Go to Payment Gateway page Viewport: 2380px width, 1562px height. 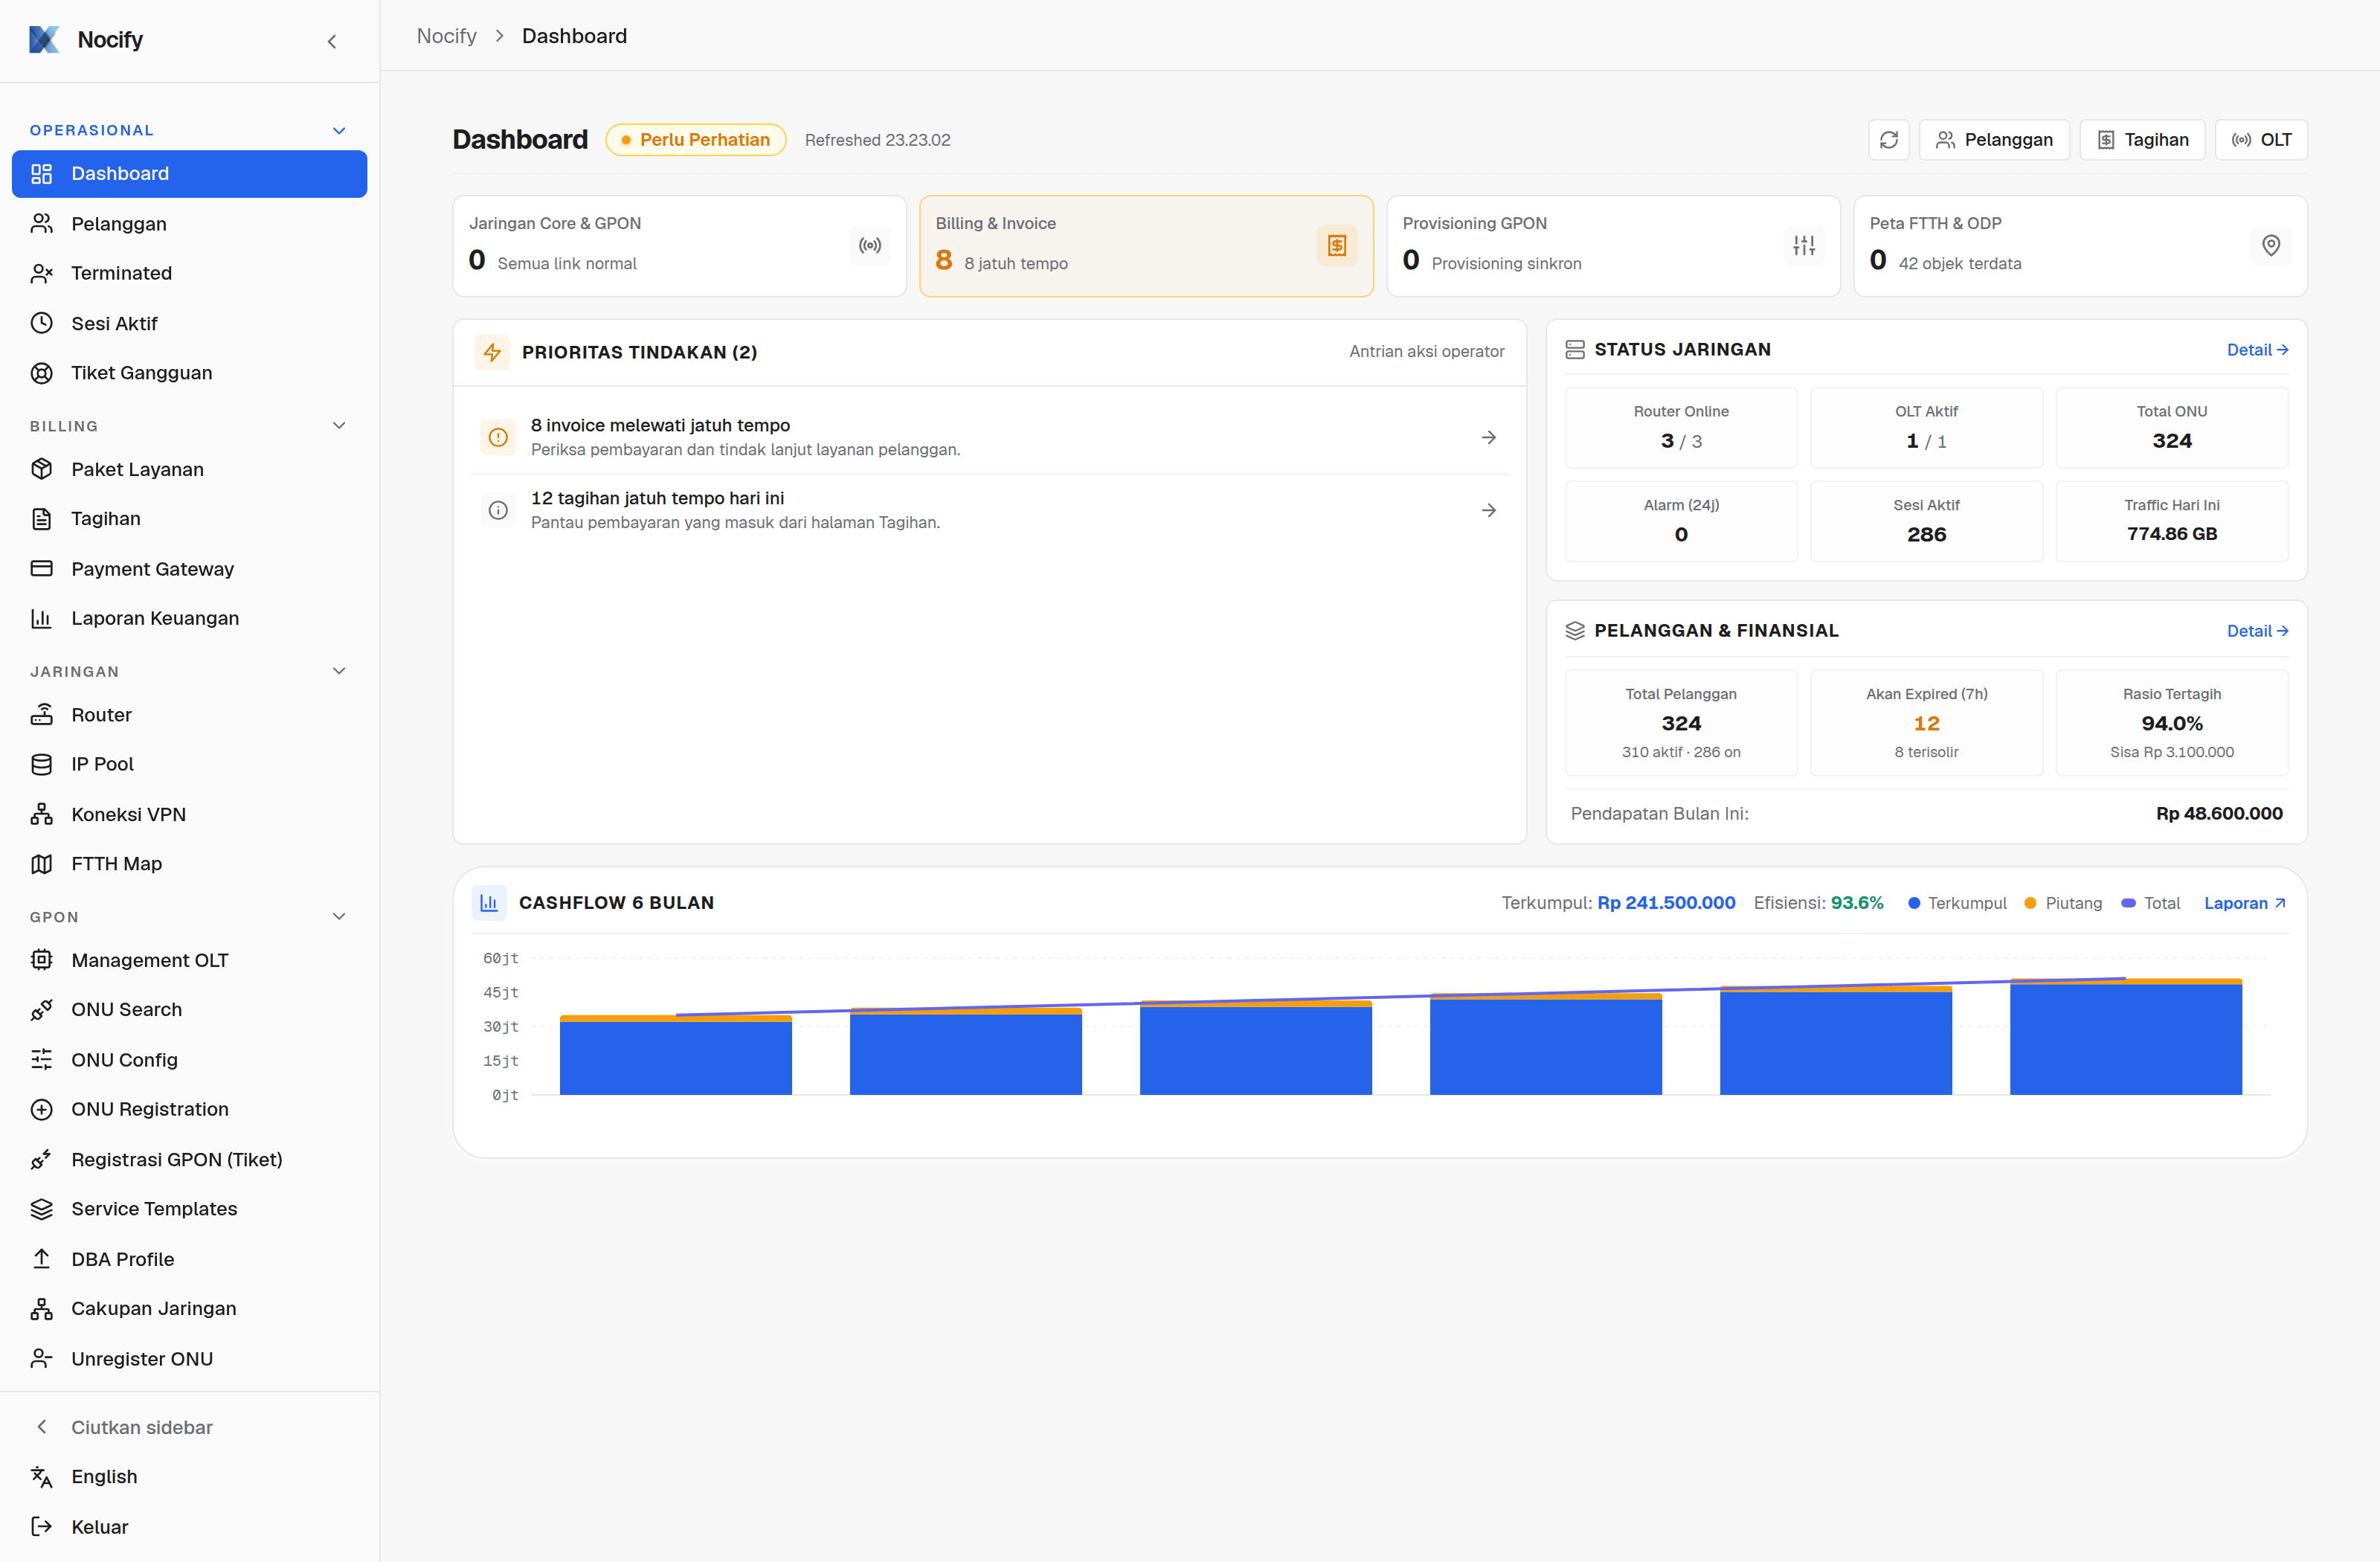189,569
